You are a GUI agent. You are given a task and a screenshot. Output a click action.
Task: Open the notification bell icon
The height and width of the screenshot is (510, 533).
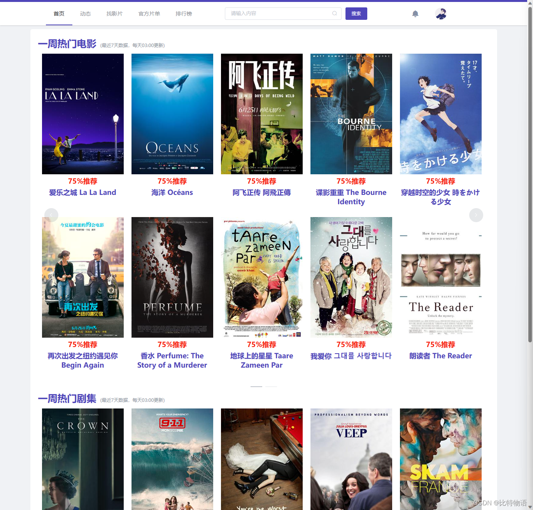click(x=415, y=14)
